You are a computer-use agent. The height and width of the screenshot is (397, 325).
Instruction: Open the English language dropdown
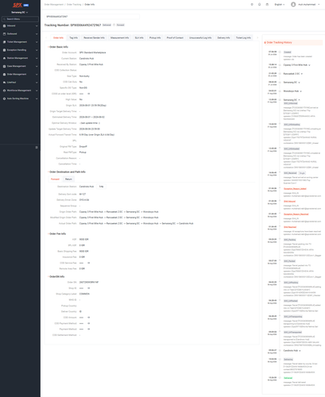click(280, 5)
